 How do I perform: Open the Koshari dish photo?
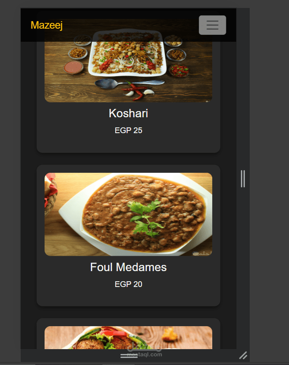pyautogui.click(x=128, y=65)
